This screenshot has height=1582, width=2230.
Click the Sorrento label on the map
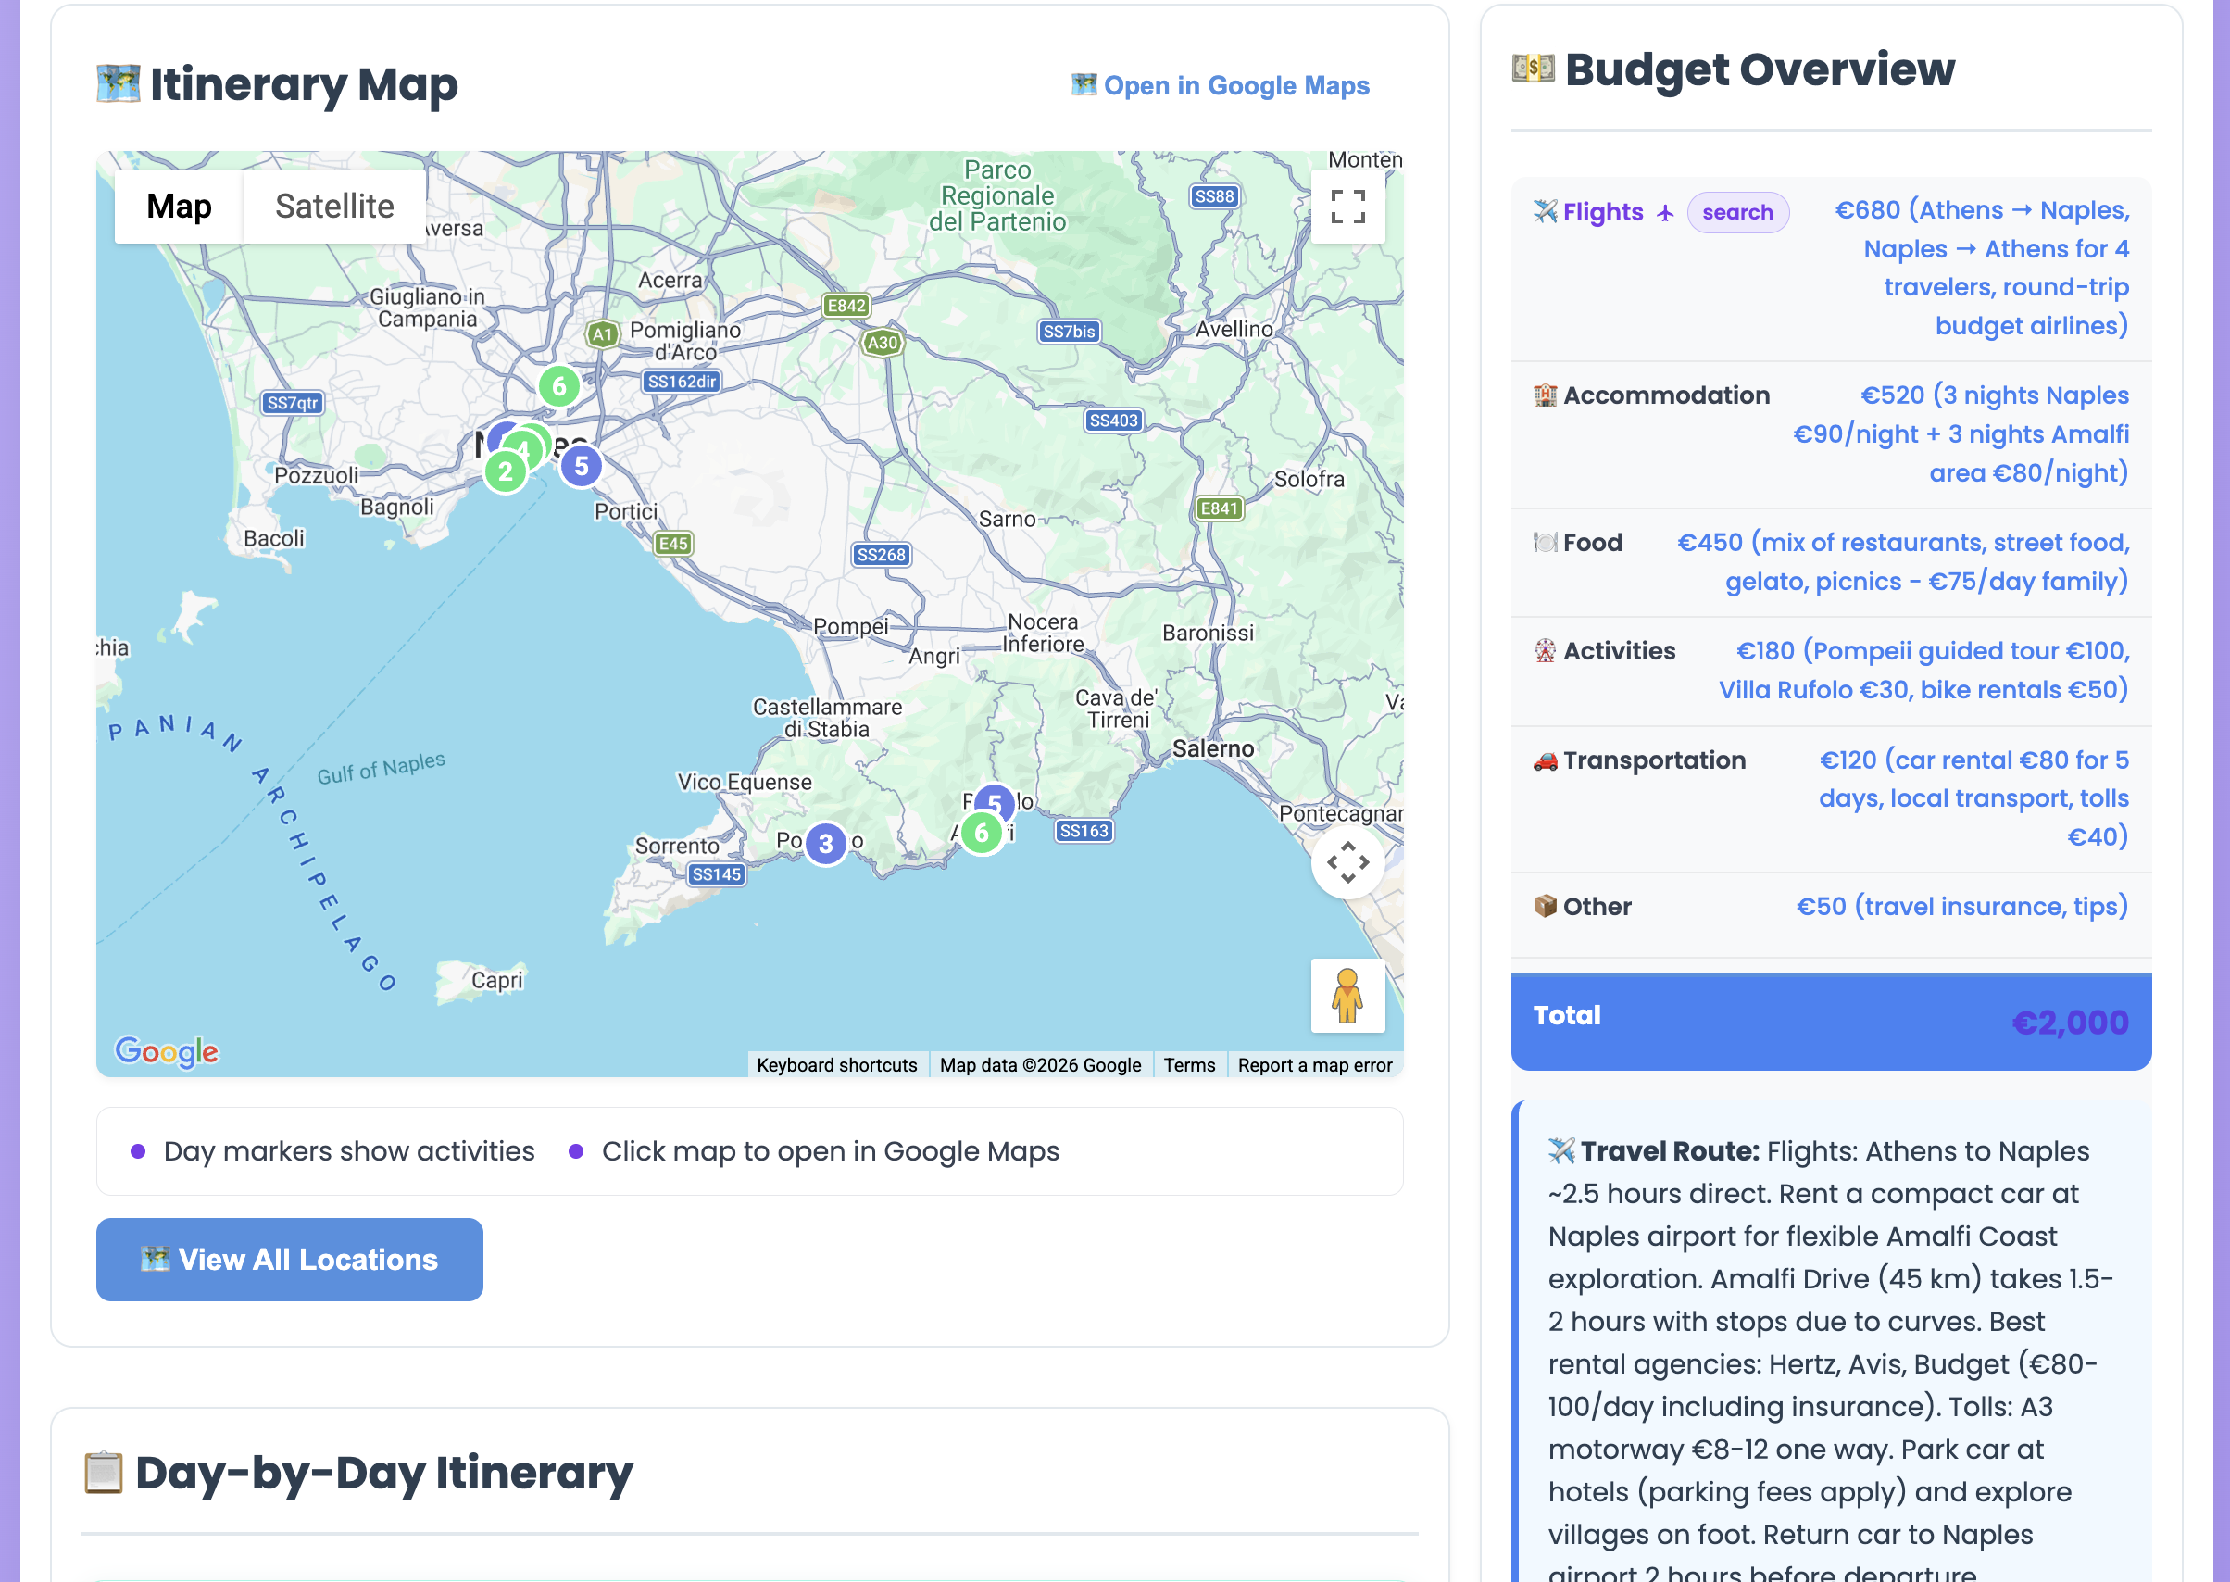coord(677,846)
